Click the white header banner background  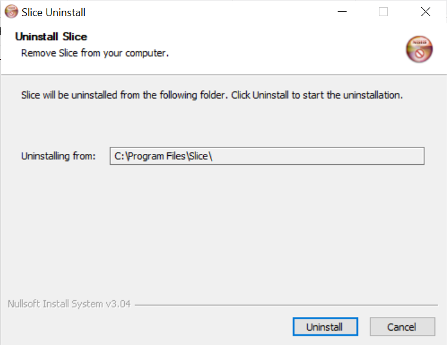pos(269,48)
